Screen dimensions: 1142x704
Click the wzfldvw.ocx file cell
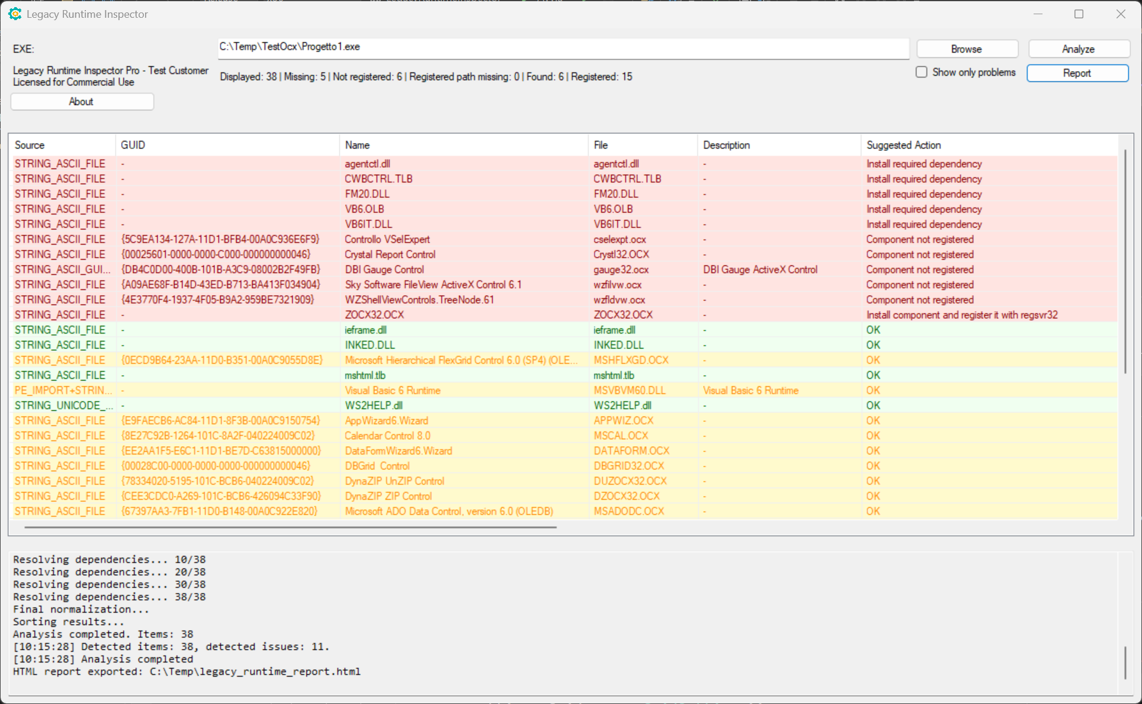pos(619,300)
